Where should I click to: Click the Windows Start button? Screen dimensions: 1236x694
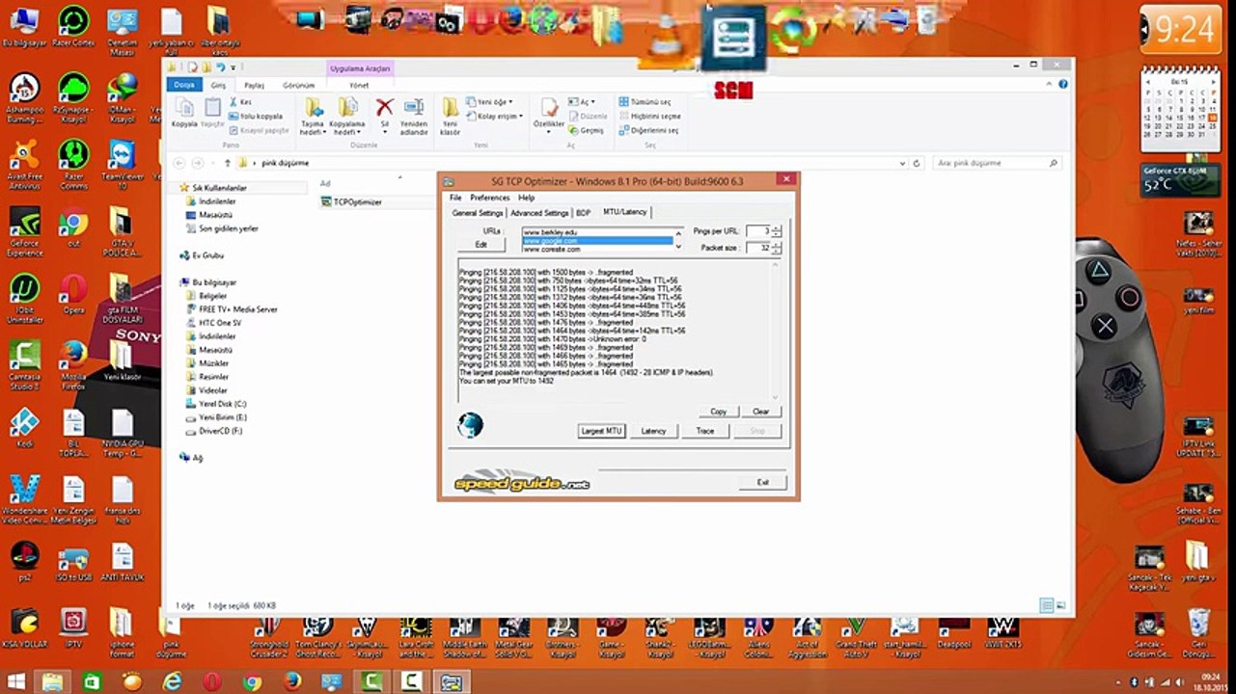click(x=16, y=681)
